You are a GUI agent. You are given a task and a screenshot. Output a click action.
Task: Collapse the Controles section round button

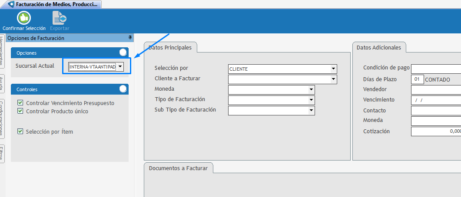pos(123,89)
